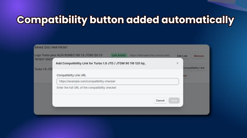Remove the ALFA ROMEO 159 turbo link
The image size is (247, 138).
pos(199,56)
